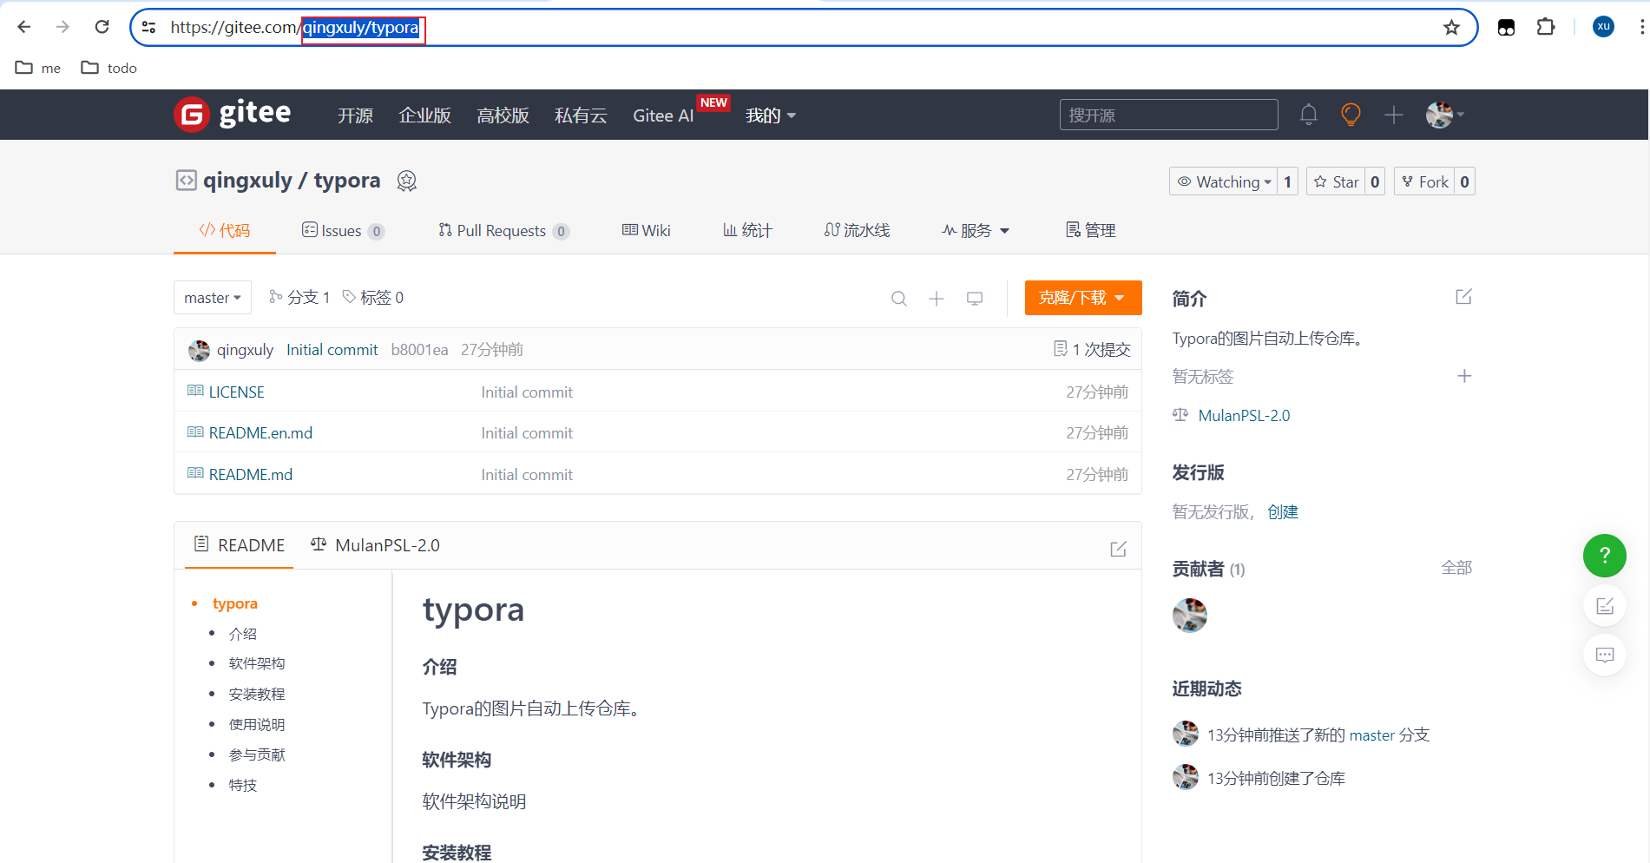
Task: Open the master branch dropdown
Action: pos(213,298)
